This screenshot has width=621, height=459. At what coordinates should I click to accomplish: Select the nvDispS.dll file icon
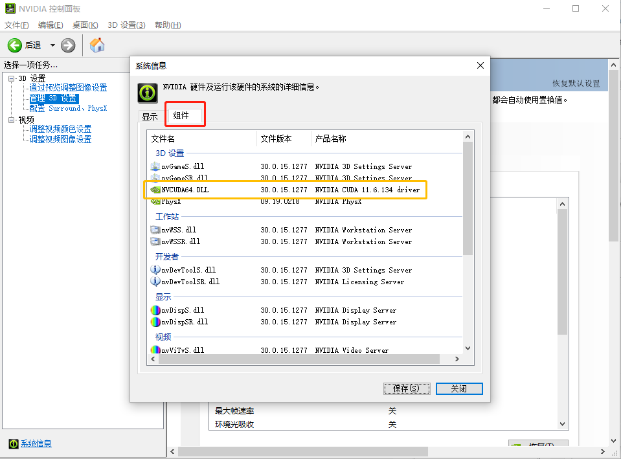click(x=155, y=310)
